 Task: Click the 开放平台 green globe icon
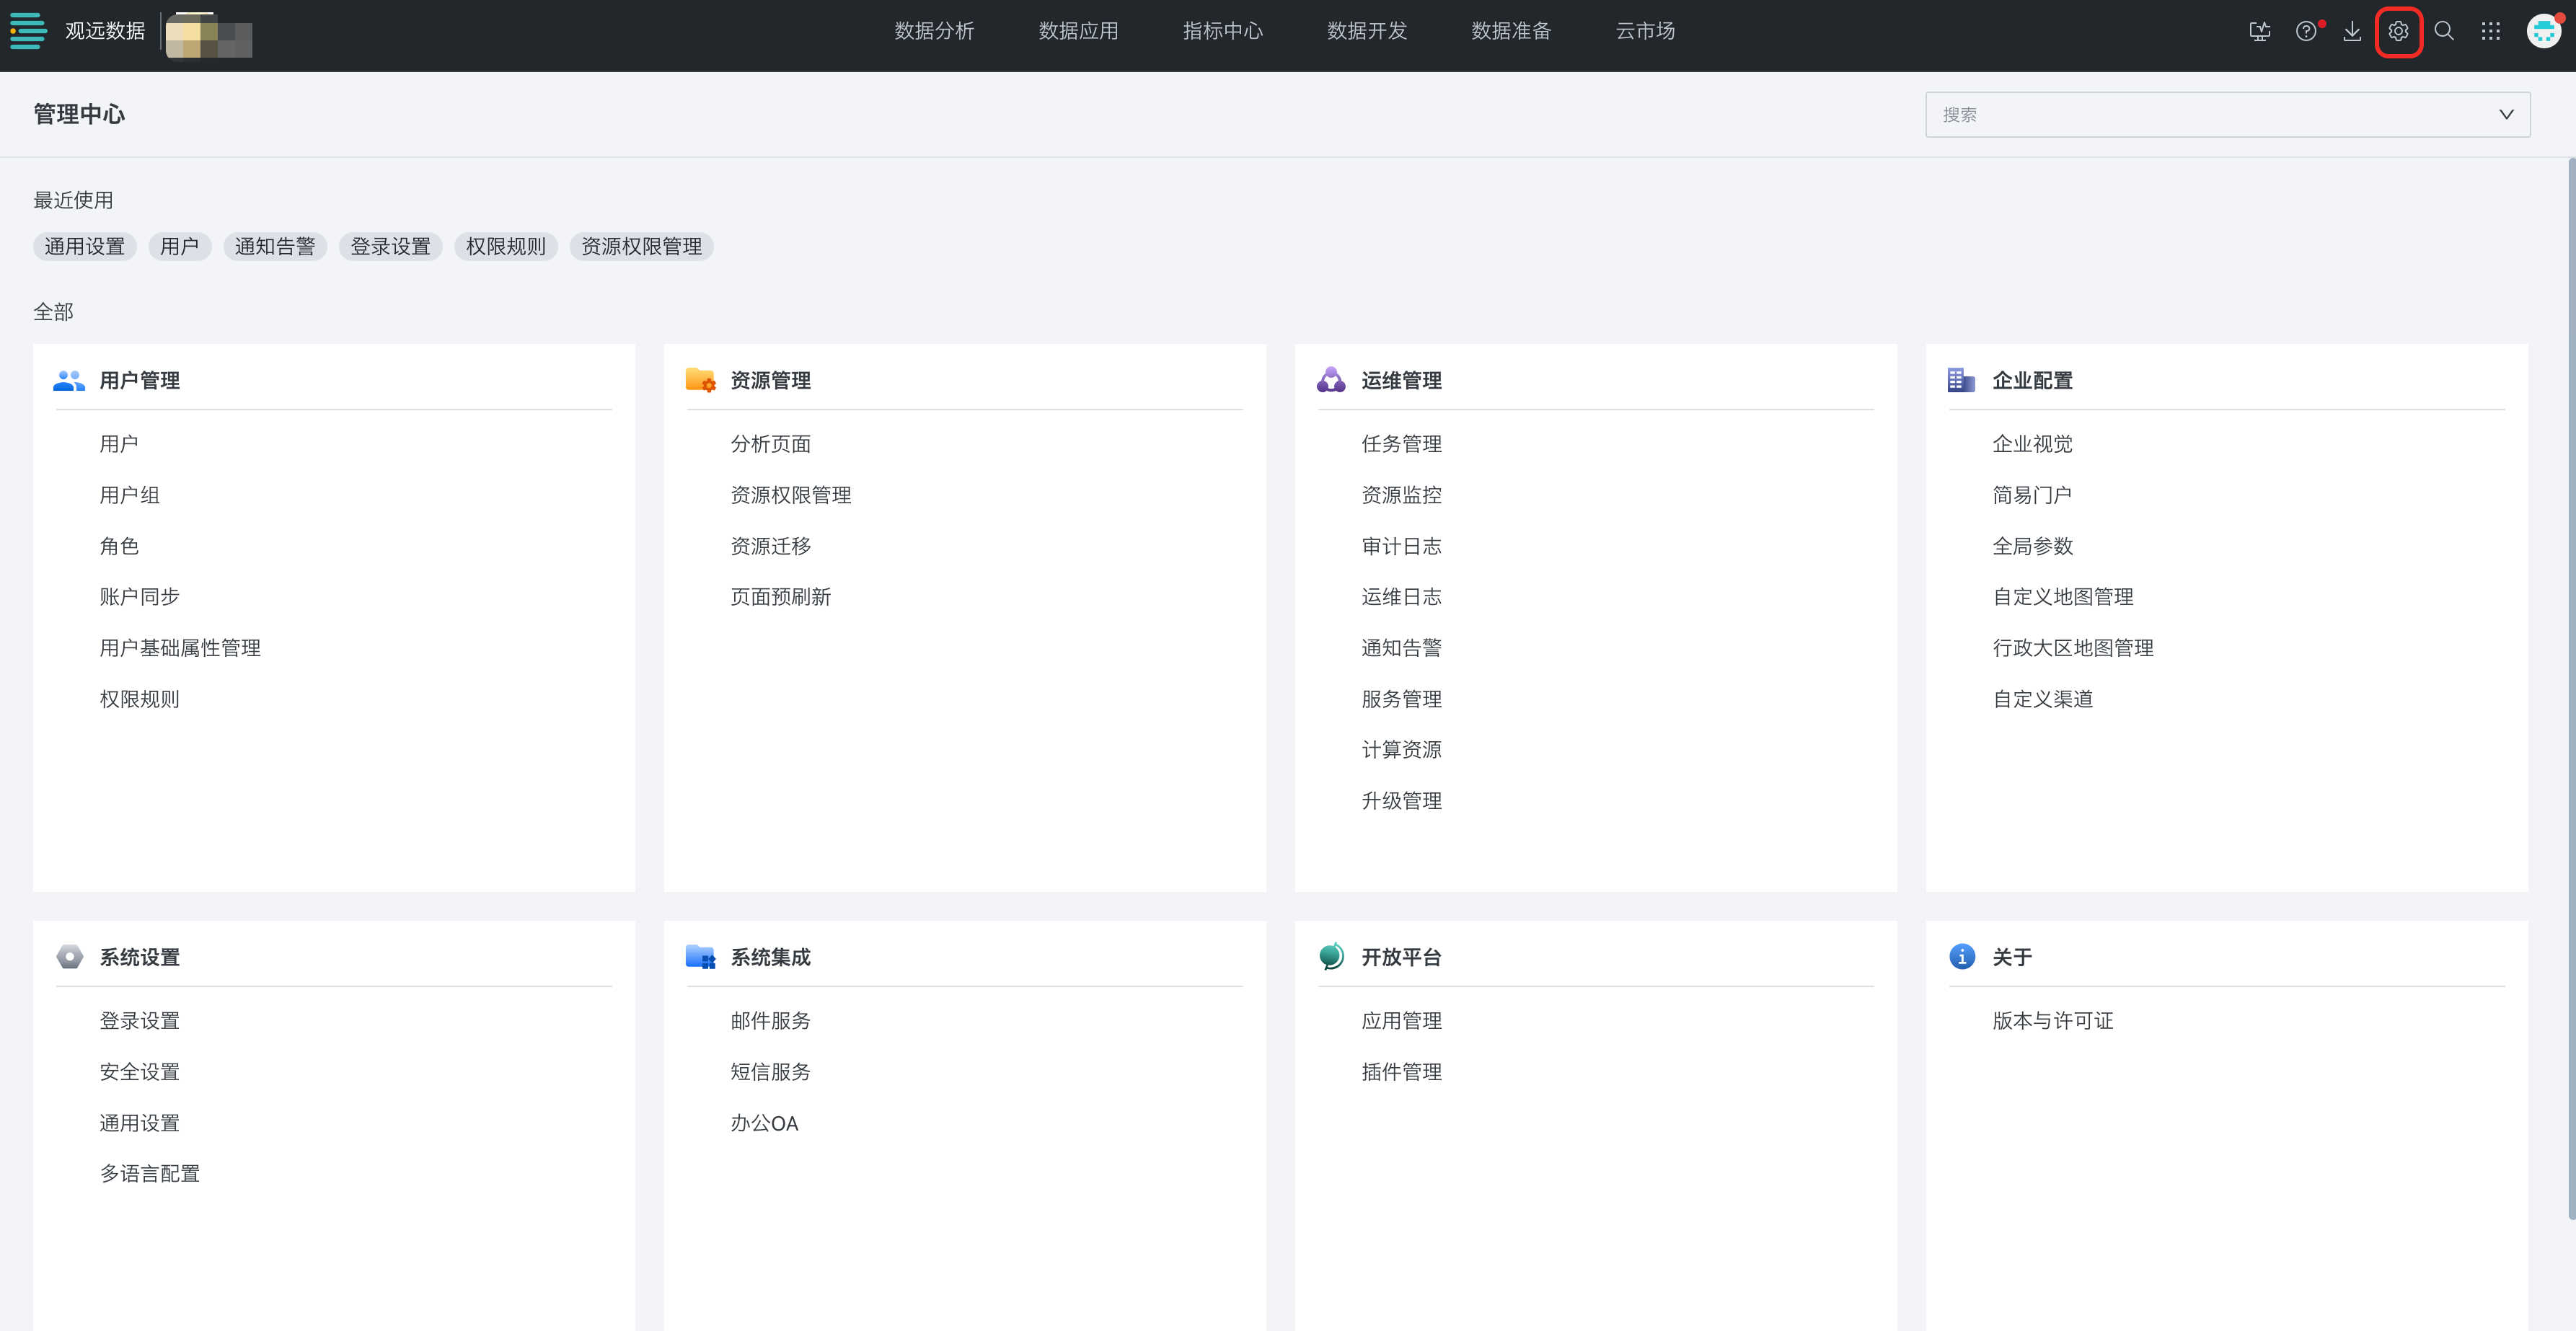coord(1331,957)
